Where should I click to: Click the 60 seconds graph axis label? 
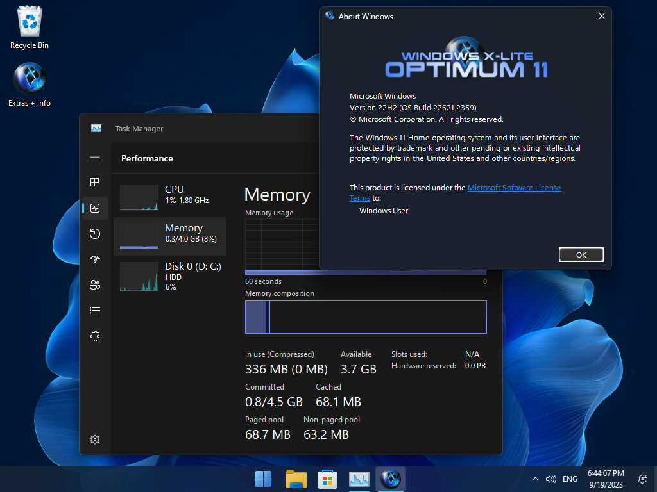[x=263, y=282]
